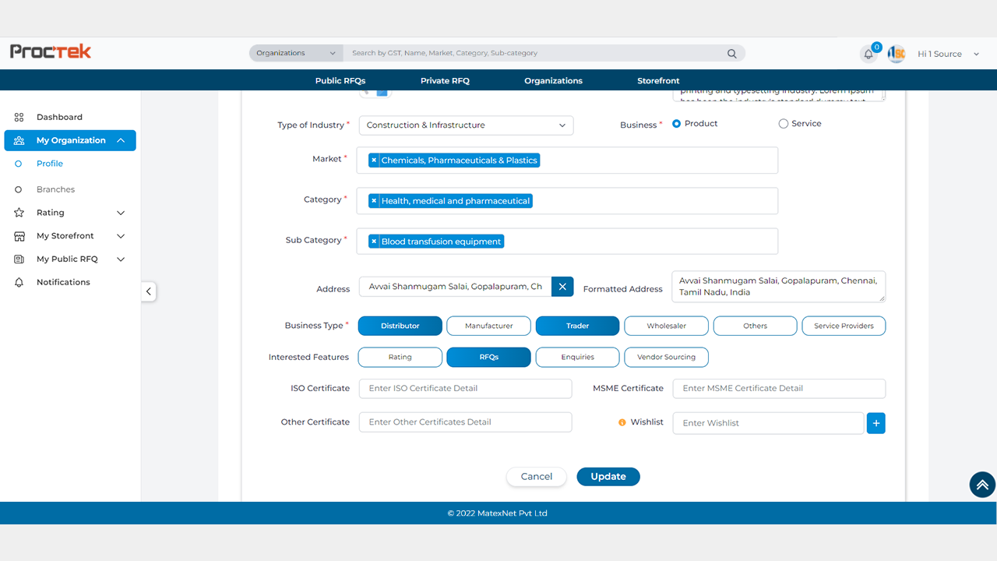The image size is (997, 561).
Task: Clear the address with the X button
Action: (x=562, y=287)
